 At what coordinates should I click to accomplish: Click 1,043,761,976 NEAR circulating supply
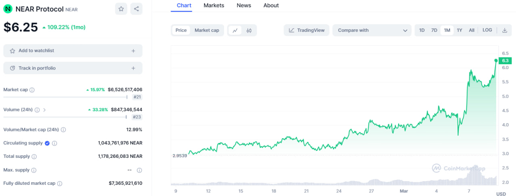(x=120, y=143)
